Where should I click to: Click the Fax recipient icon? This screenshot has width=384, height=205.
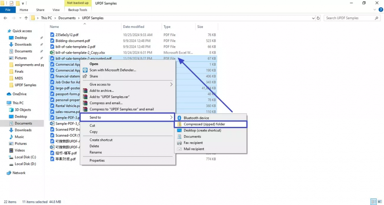point(179,143)
